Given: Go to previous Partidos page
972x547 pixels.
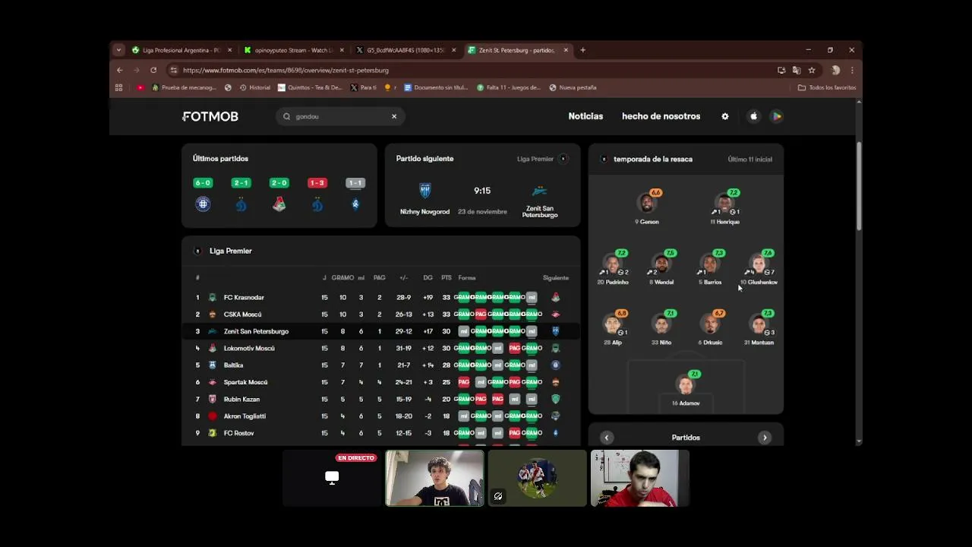Looking at the screenshot, I should [x=607, y=438].
